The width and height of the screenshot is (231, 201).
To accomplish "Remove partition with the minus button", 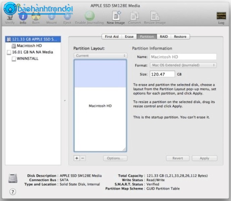I will coord(83,158).
